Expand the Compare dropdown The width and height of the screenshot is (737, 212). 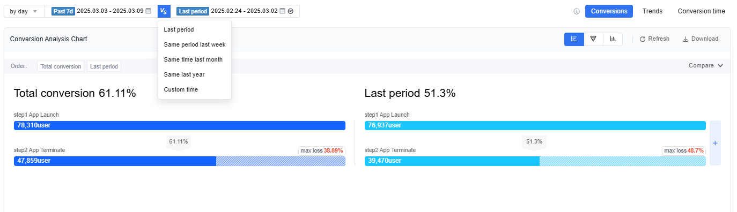click(x=706, y=65)
